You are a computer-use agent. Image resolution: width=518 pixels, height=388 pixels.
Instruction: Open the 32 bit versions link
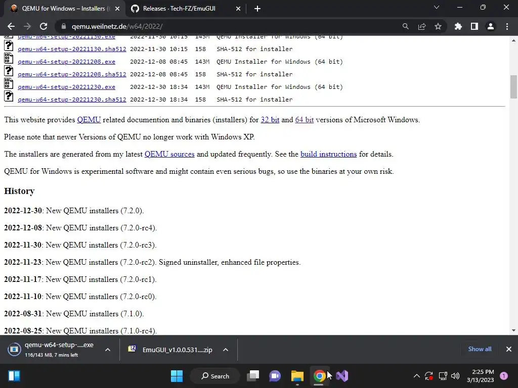point(270,120)
